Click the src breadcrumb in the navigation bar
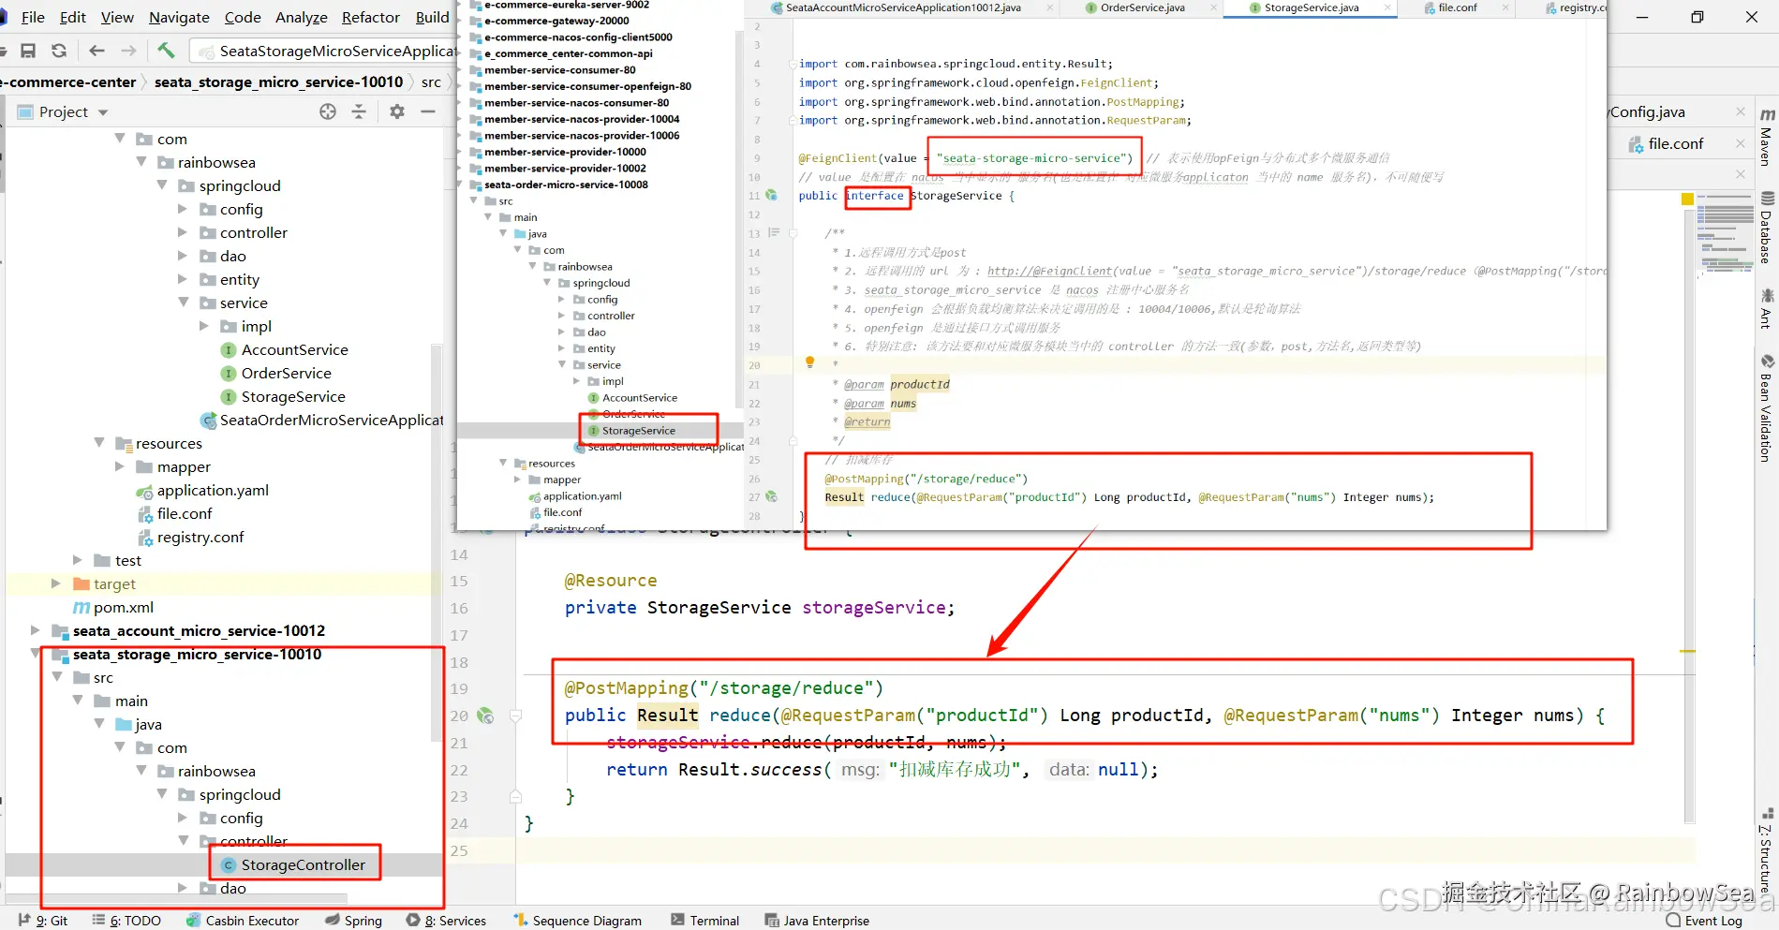 point(431,82)
